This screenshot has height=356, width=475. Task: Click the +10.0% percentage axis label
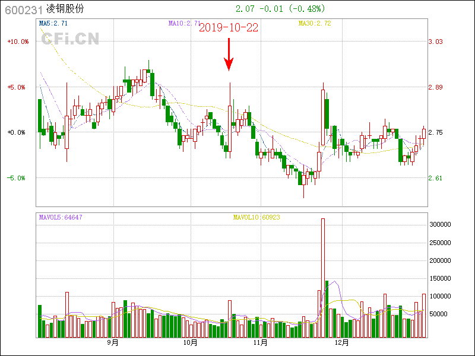(17, 42)
